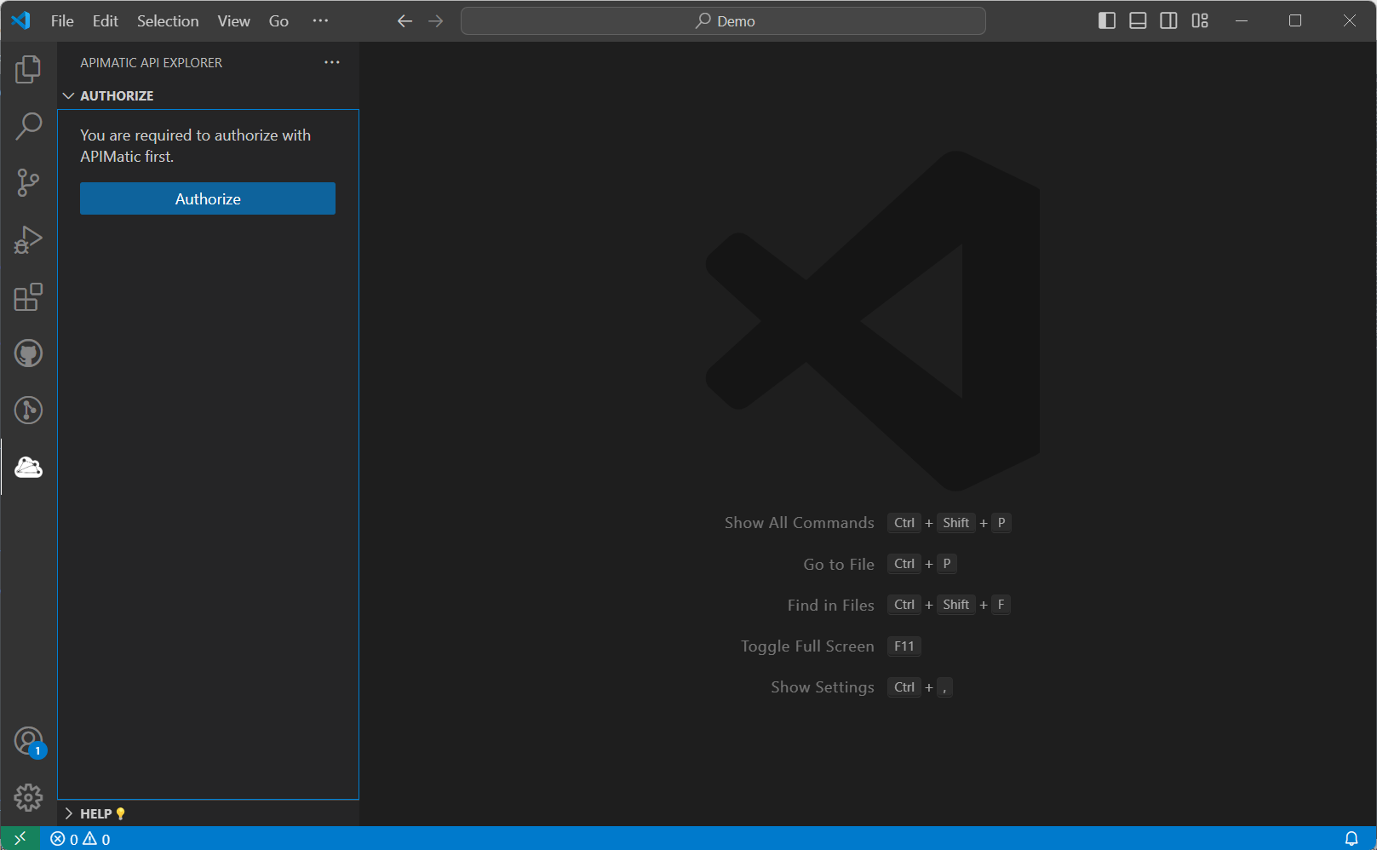Click the Authorize button
Viewport: 1377px width, 850px height.
[x=208, y=198]
